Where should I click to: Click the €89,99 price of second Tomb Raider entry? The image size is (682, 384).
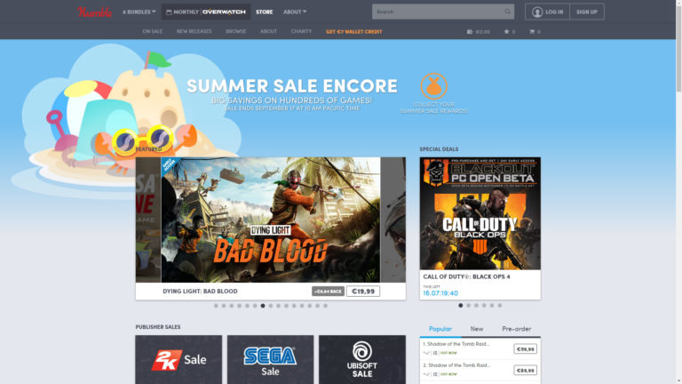tap(525, 370)
